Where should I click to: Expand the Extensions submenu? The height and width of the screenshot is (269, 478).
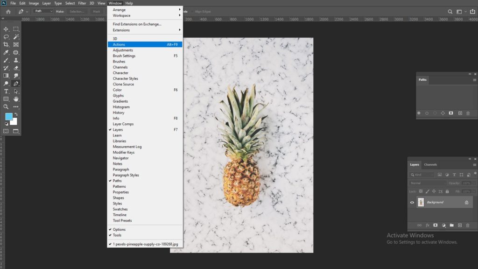click(x=145, y=30)
